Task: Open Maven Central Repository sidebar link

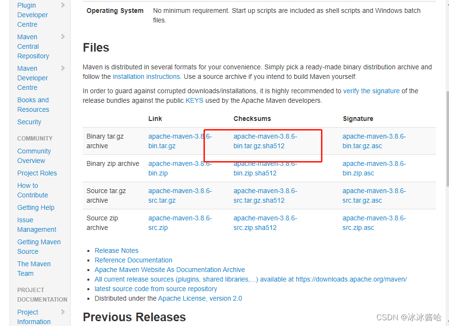Action: coord(33,46)
